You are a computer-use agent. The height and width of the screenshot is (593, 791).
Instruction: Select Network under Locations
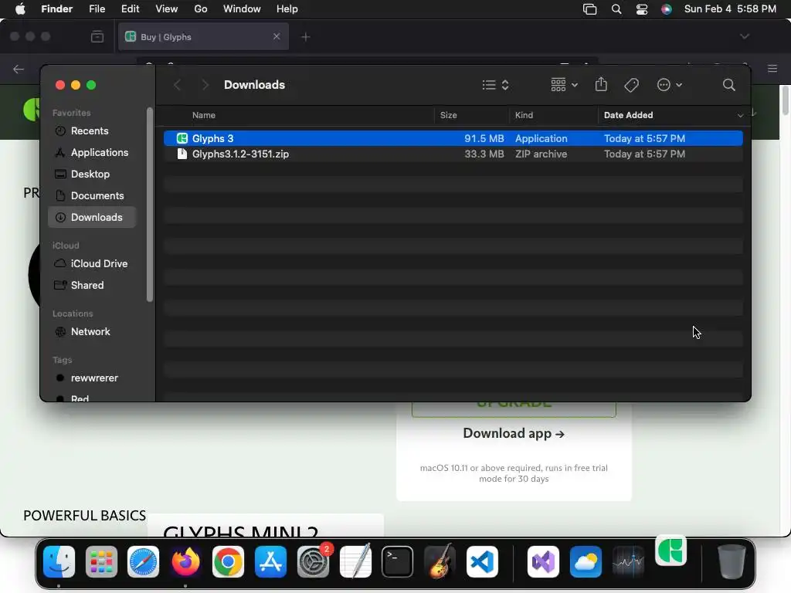click(90, 332)
